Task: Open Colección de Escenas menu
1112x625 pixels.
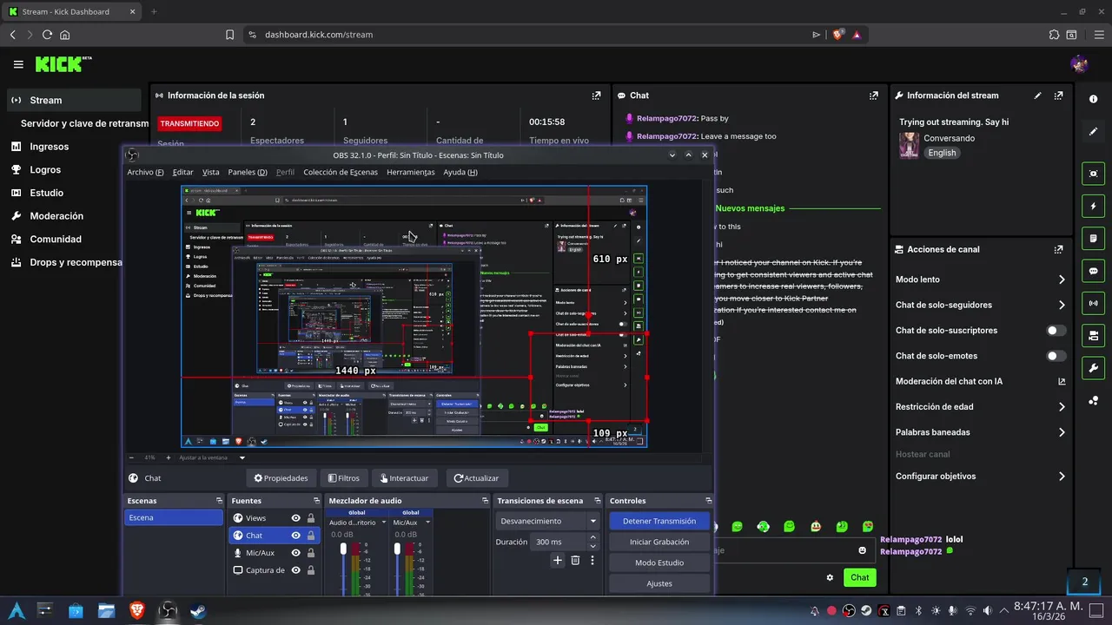Action: click(341, 172)
